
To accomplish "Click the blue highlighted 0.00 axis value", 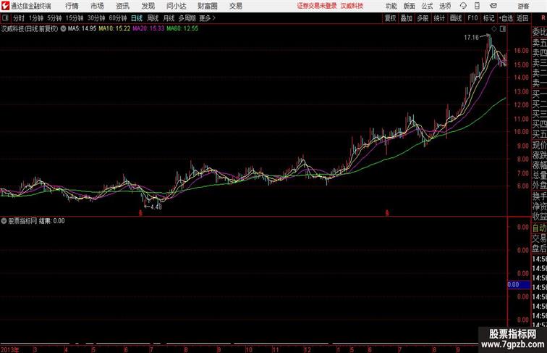I will pos(519,284).
